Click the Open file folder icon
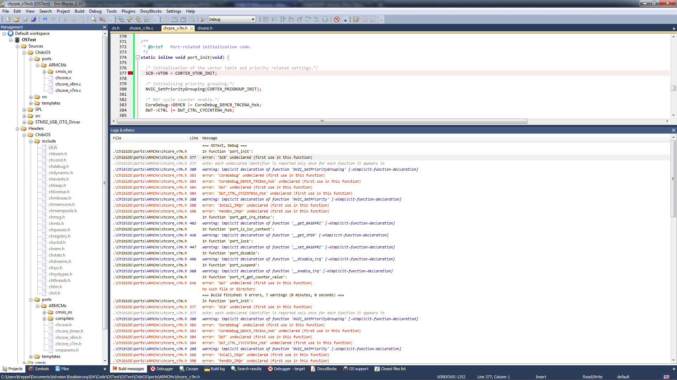The image size is (677, 380). pos(17,19)
